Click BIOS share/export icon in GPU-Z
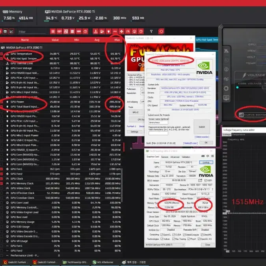266x266 pixels. (200, 180)
